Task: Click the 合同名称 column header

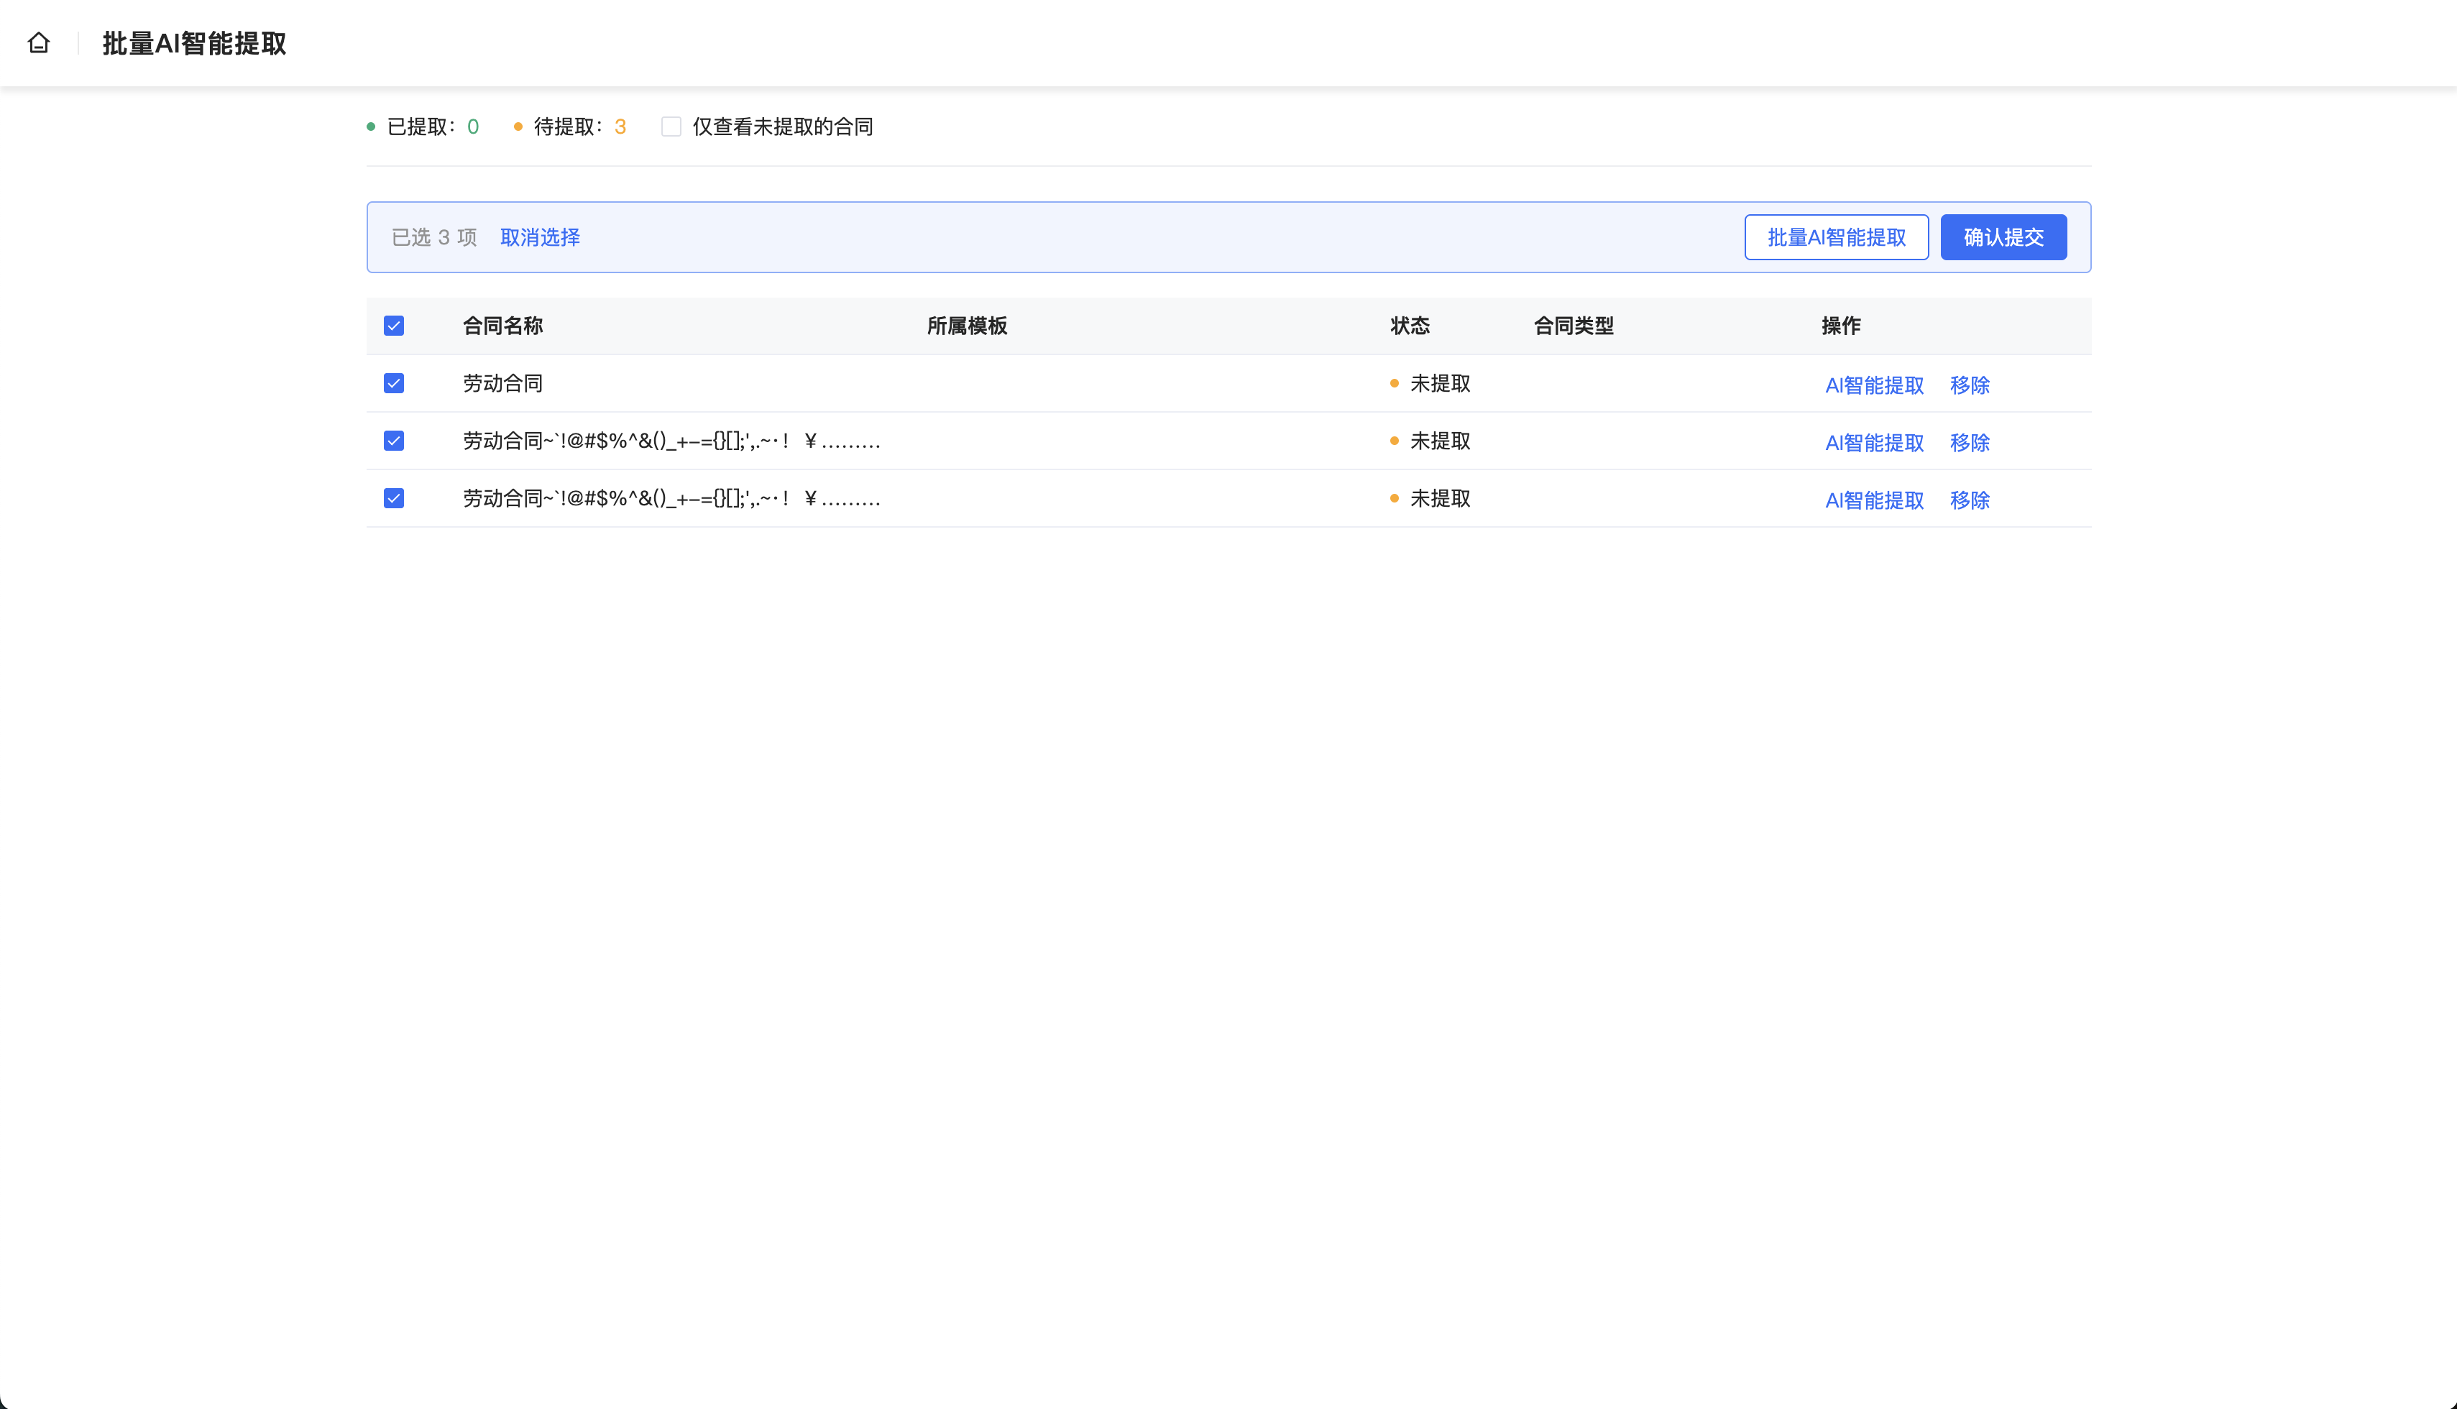Action: coord(502,326)
